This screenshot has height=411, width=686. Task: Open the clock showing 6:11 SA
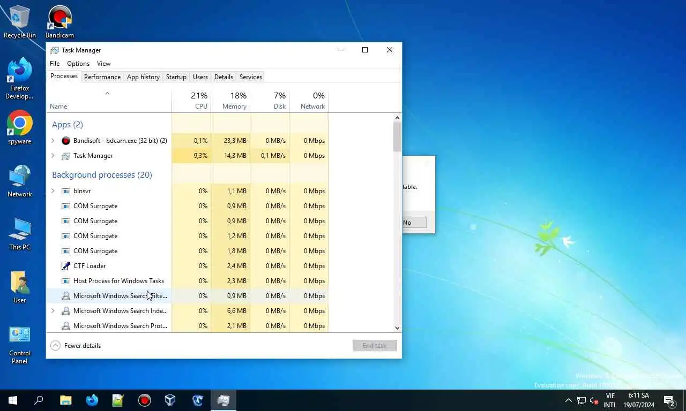(x=639, y=400)
